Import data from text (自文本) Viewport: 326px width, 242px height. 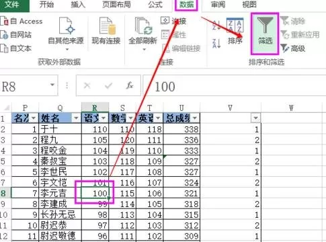point(15,48)
